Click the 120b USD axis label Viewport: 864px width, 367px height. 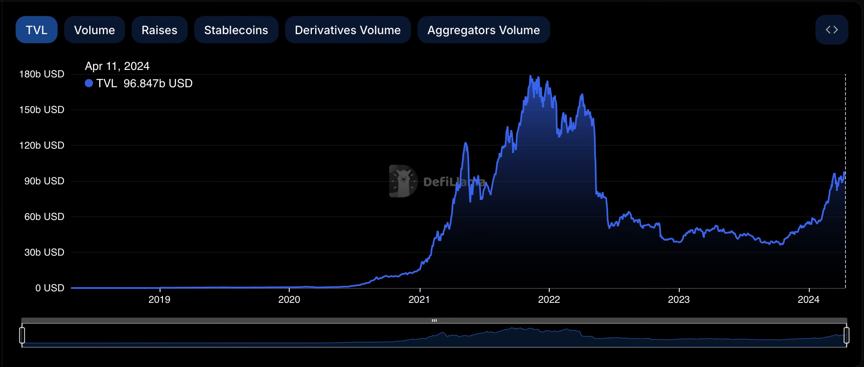[42, 145]
